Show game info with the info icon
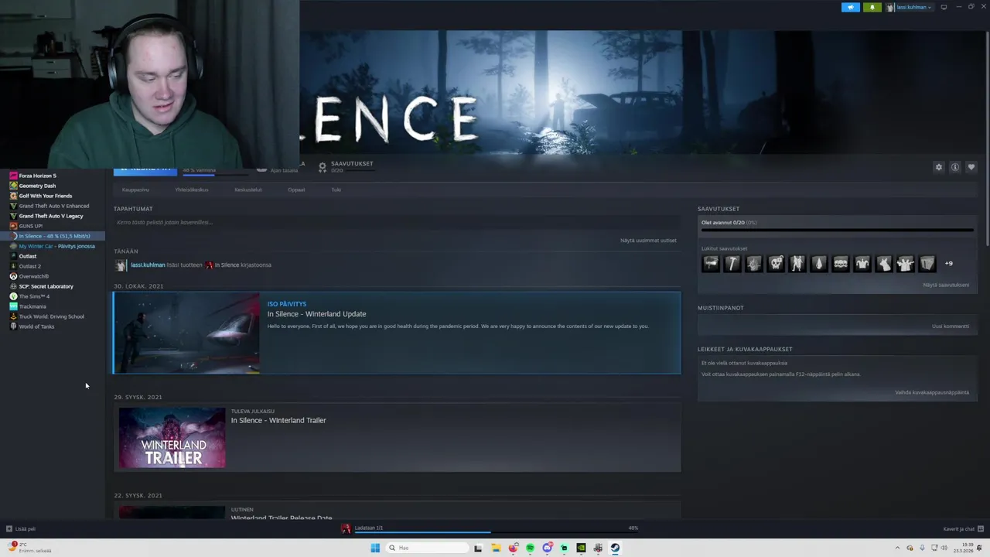 [955, 167]
